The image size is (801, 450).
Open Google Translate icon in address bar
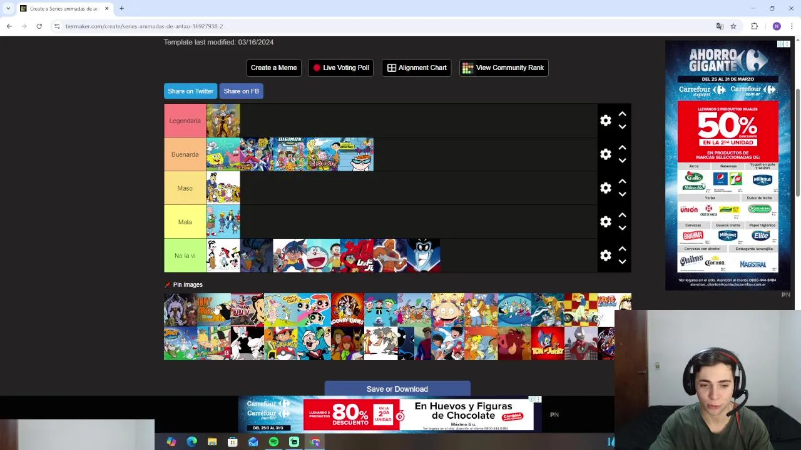pyautogui.click(x=720, y=26)
